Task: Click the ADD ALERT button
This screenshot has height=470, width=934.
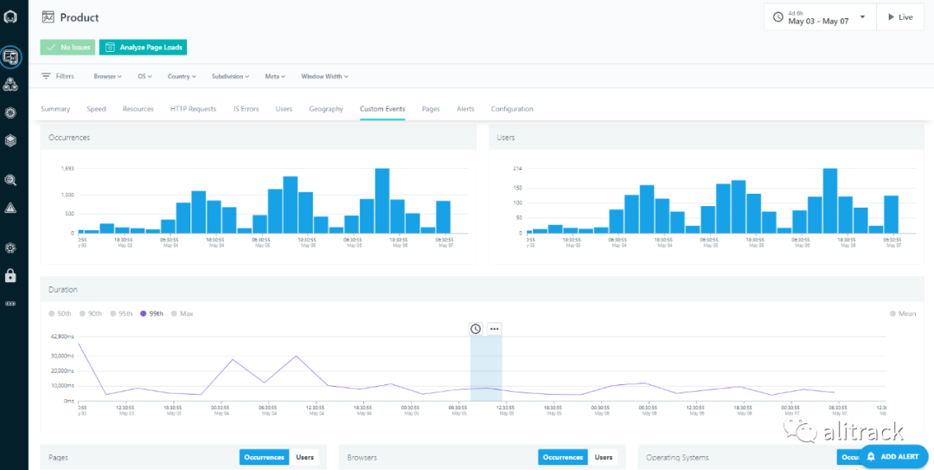Action: click(x=892, y=456)
